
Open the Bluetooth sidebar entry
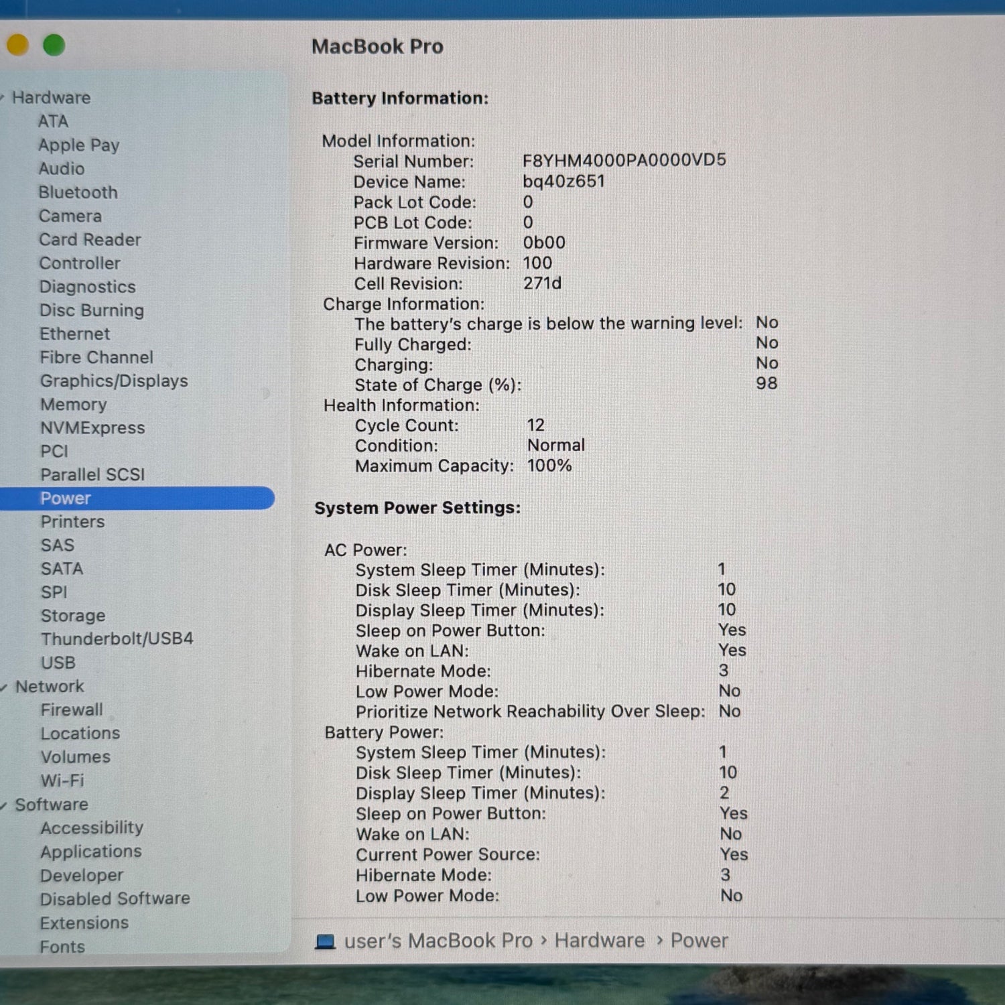pos(78,192)
